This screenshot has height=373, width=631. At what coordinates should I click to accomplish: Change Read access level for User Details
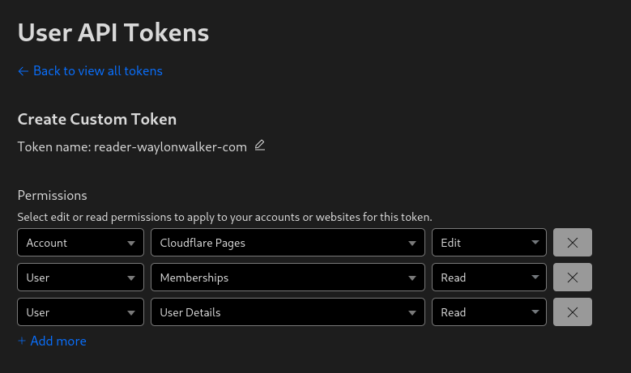(x=489, y=312)
